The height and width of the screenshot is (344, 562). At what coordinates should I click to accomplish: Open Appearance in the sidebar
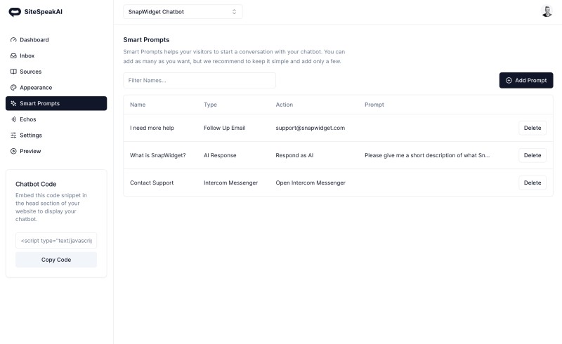(x=56, y=88)
